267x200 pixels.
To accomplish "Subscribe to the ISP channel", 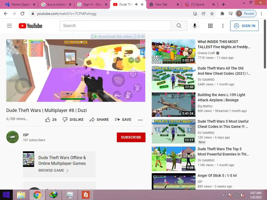I will [x=131, y=137].
